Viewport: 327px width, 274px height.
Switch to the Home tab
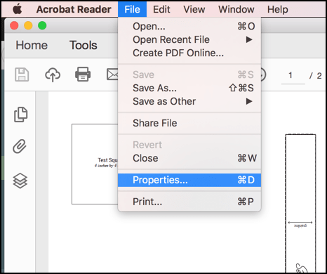(32, 45)
